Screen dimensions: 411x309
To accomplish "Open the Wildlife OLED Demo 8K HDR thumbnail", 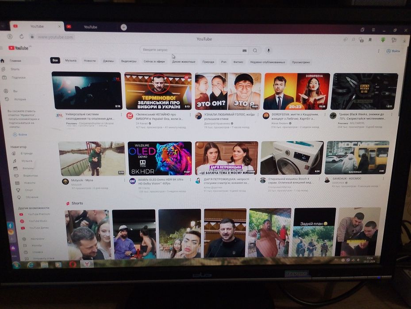I will 160,158.
